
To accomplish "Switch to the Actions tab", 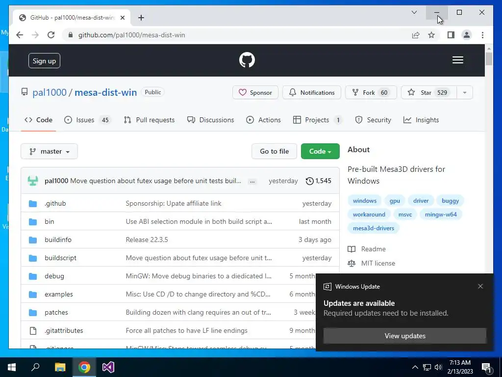I will (263, 120).
